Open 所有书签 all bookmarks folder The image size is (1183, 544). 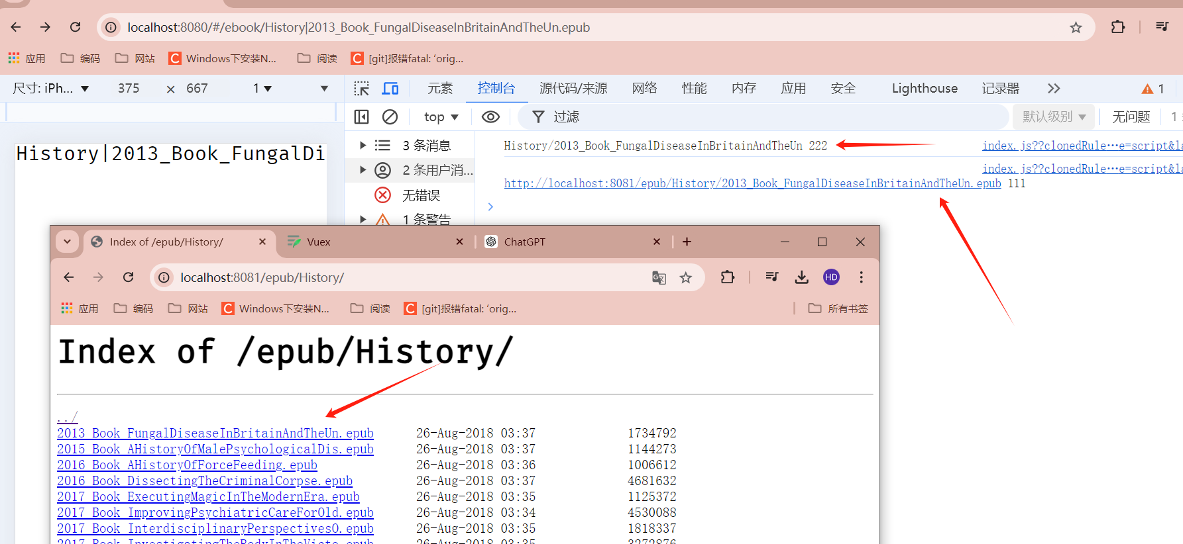pyautogui.click(x=838, y=308)
